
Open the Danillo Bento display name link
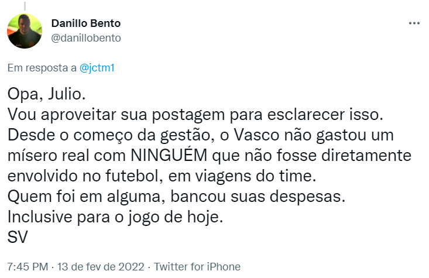coord(86,23)
